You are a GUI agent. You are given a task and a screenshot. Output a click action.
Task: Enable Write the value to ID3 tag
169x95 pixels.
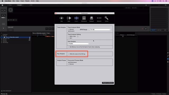[69, 54]
